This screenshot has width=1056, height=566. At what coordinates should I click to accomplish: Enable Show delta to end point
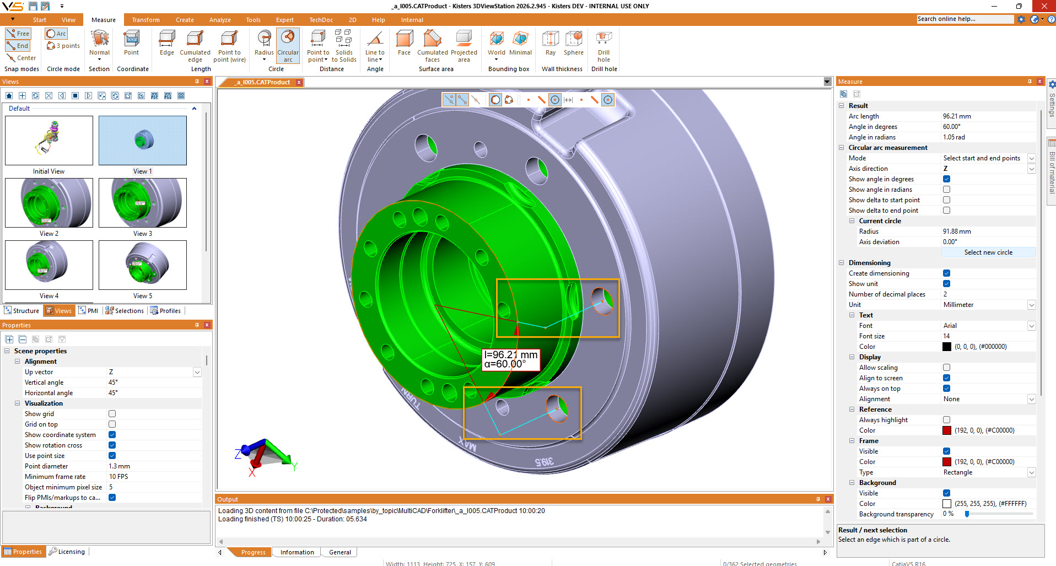click(946, 211)
